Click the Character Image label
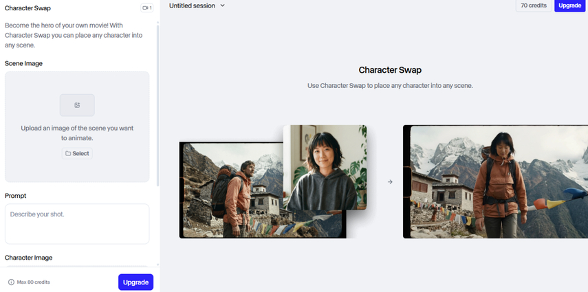This screenshot has width=588, height=292. [28, 258]
